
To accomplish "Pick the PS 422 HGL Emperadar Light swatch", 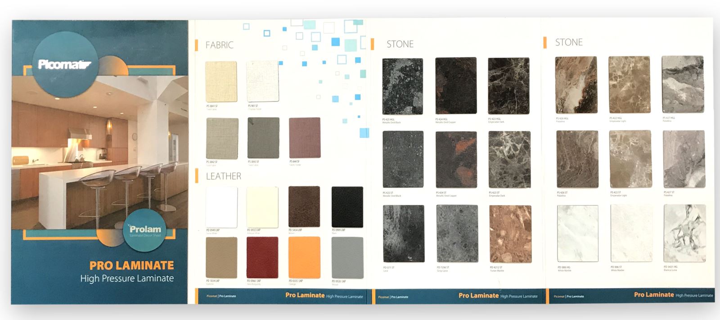I will tap(630, 85).
